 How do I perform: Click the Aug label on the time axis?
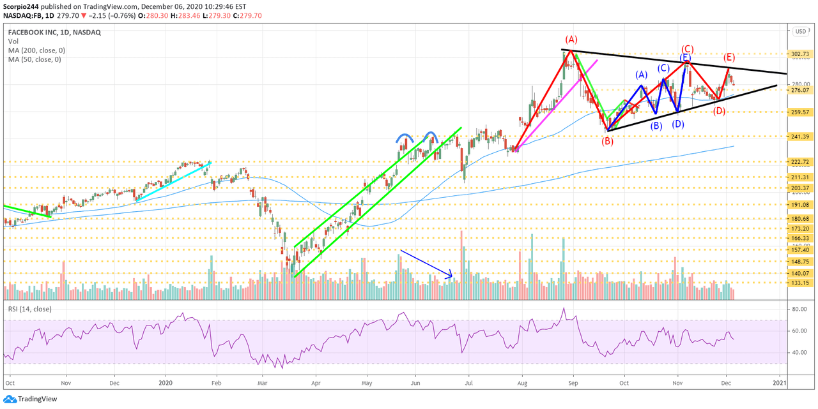pyautogui.click(x=521, y=384)
